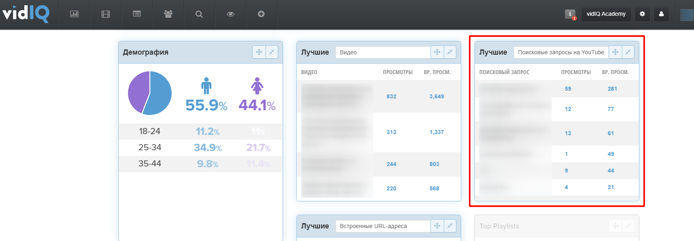Click the eye nav icon
Viewport: 694px width, 241px height.
pyautogui.click(x=230, y=14)
